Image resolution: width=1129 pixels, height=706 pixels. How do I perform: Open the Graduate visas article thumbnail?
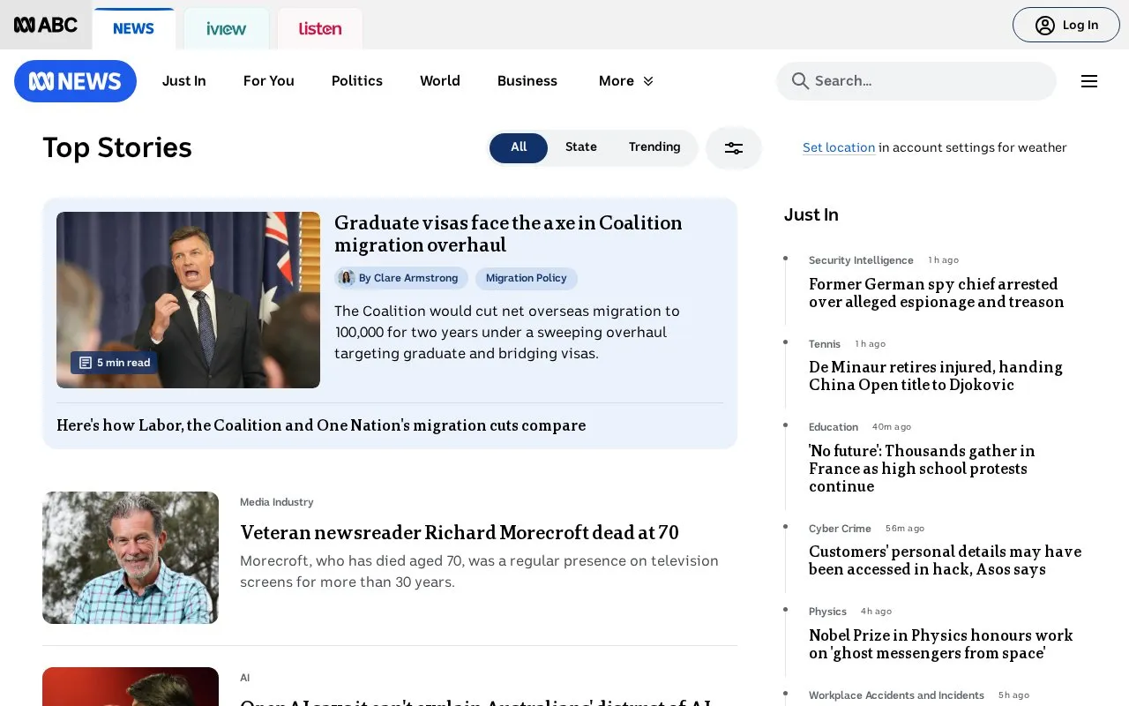[x=189, y=300]
